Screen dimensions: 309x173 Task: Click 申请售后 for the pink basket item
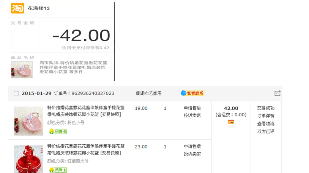point(192,108)
